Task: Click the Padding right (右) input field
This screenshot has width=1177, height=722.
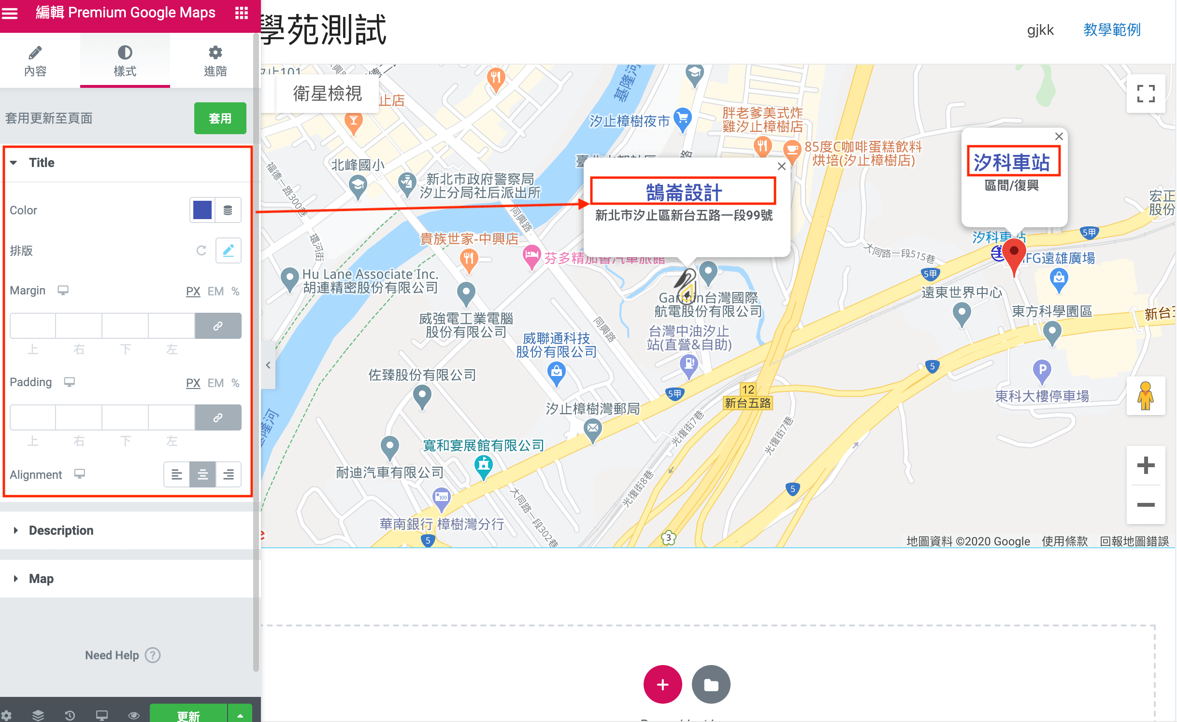Action: click(x=79, y=417)
